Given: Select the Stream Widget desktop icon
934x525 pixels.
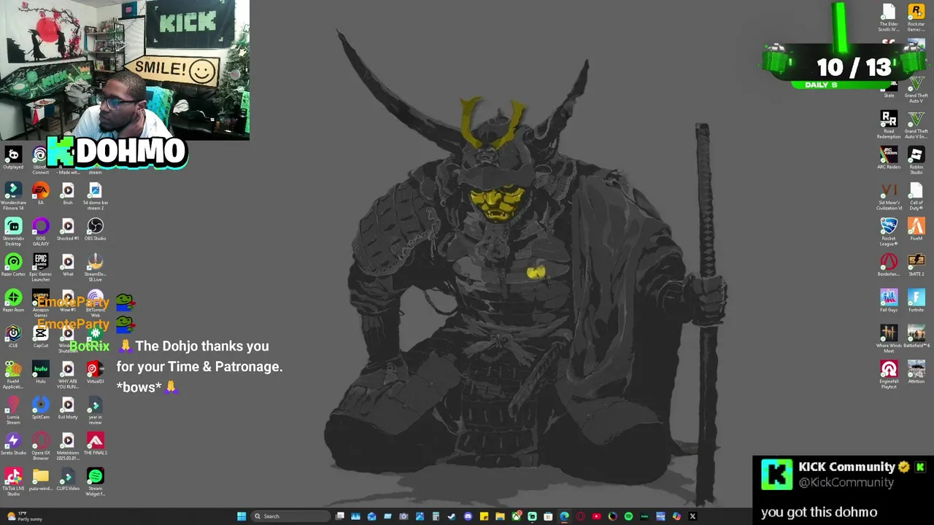Looking at the screenshot, I should [x=95, y=482].
